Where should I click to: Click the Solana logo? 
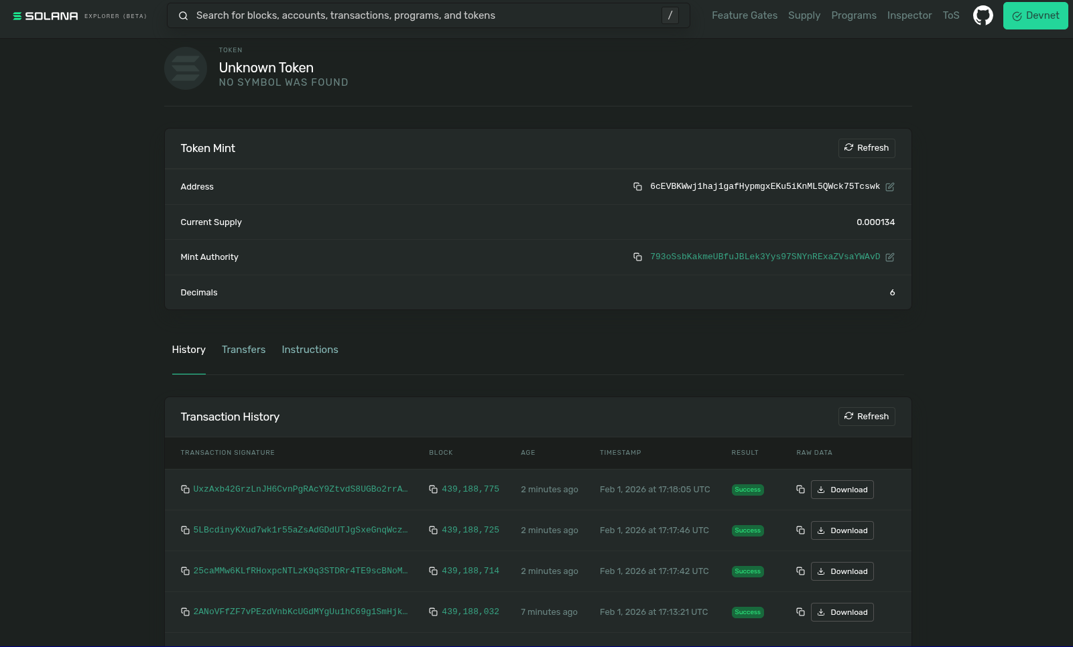click(x=46, y=16)
